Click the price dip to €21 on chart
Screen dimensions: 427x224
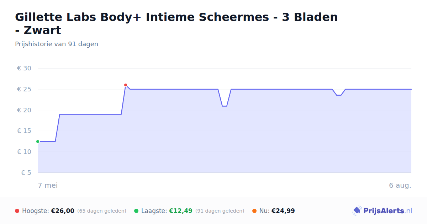tap(225, 106)
